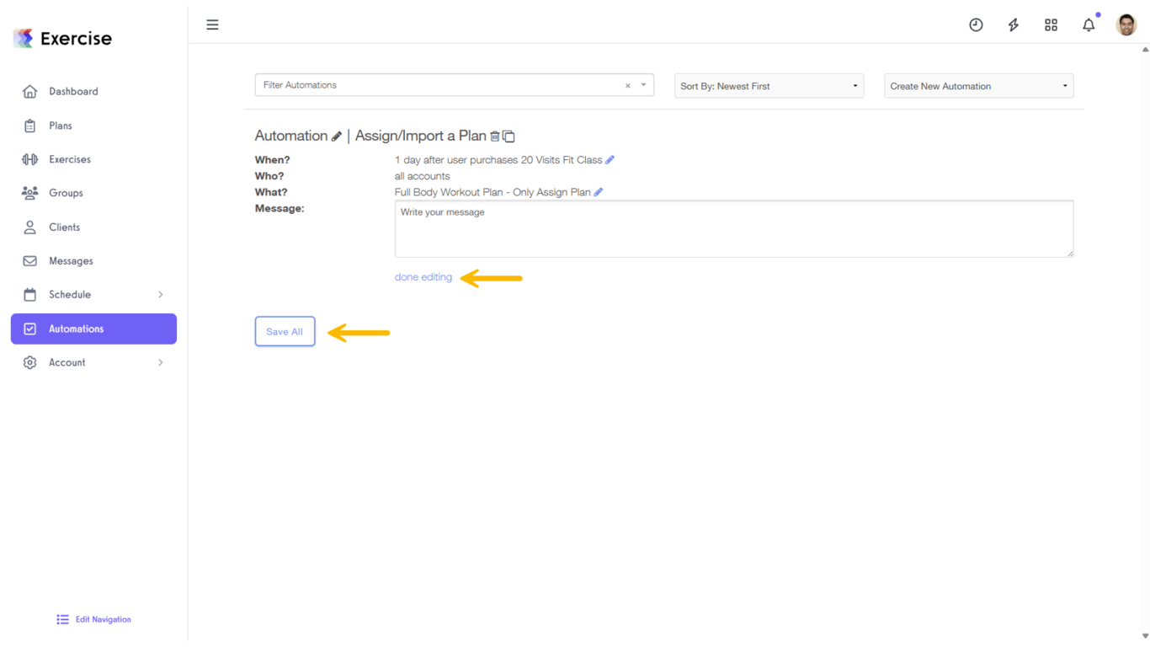Open the profile avatar picture

(x=1126, y=24)
